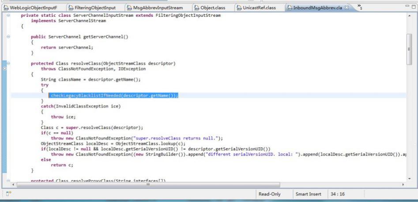Image resolution: width=418 pixels, height=202 pixels.
Task: Click the class icon on FilteringObjectInput tab
Action: pos(71,7)
